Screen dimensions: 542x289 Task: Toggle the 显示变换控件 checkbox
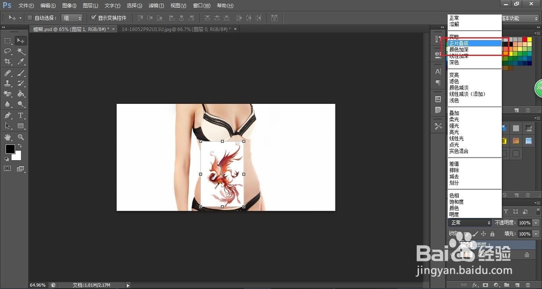pyautogui.click(x=93, y=18)
